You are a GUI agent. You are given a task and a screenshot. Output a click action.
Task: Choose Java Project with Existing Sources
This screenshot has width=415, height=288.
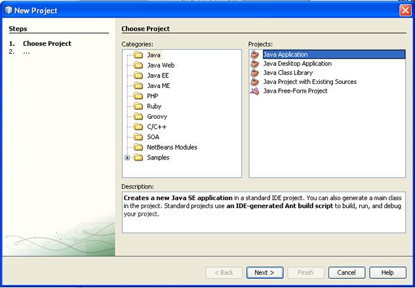coord(310,81)
